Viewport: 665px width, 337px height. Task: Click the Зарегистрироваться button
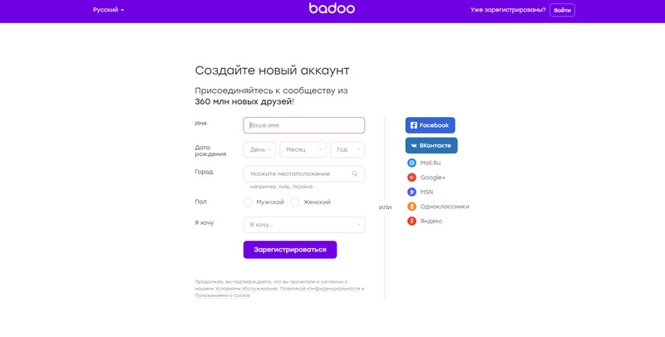[x=290, y=250]
